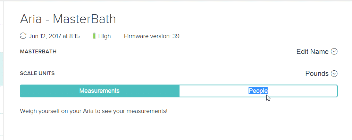Select the highlighted teal sidebar item at left
The width and height of the screenshot is (352, 140).
[1, 69]
